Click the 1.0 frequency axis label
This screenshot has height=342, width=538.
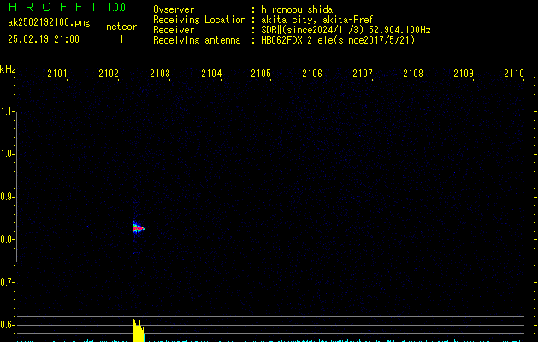tap(8, 154)
